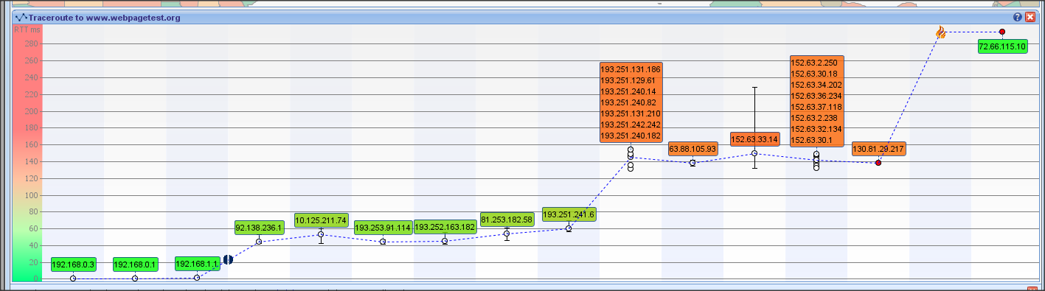Screen dimensions: 1045x291
Task: Select hop label 63.88.105.93
Action: (692, 149)
